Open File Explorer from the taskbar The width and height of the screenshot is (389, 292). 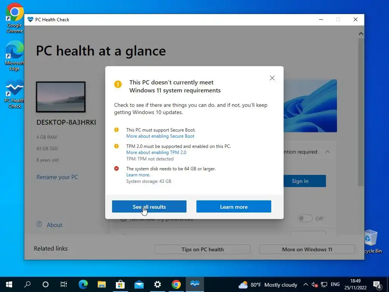click(x=102, y=284)
